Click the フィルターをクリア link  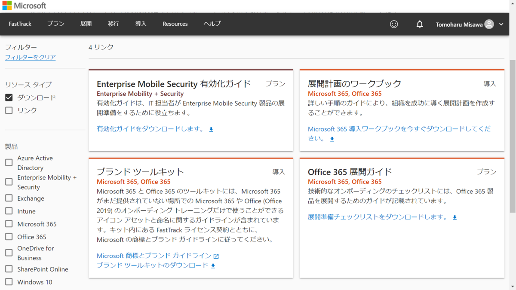[30, 57]
